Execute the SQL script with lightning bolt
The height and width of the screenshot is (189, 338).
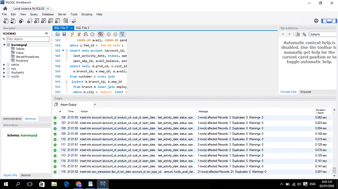click(72, 34)
